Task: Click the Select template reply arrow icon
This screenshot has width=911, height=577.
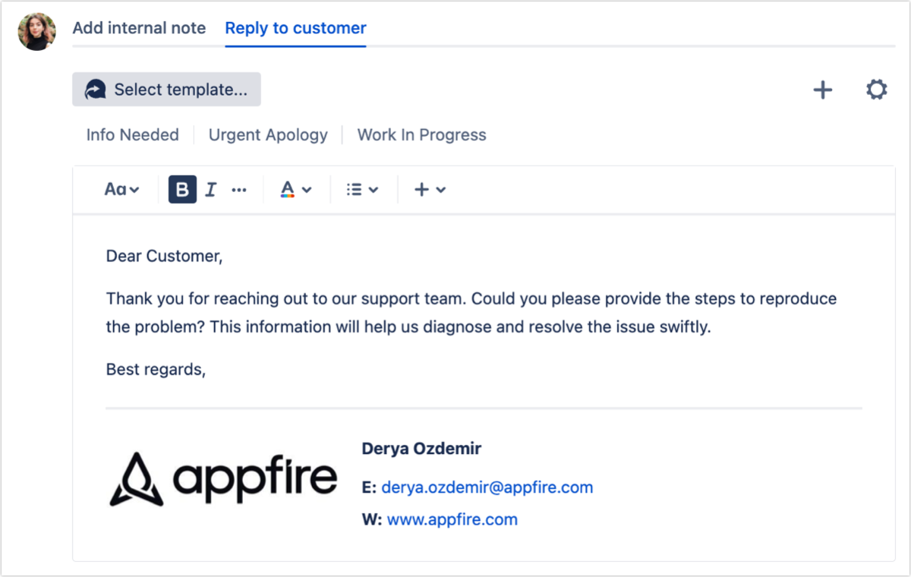Action: tap(93, 89)
